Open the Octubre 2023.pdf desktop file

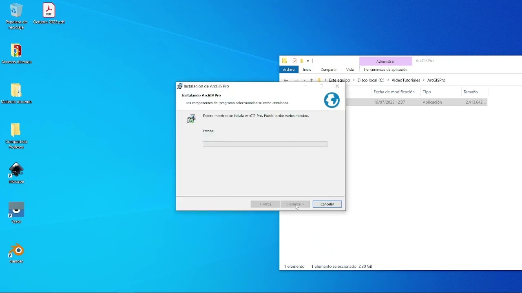pyautogui.click(x=49, y=14)
